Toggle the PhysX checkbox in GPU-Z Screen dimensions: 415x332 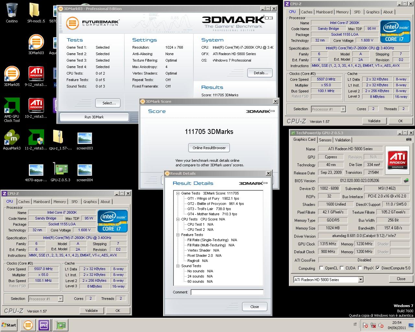360,268
